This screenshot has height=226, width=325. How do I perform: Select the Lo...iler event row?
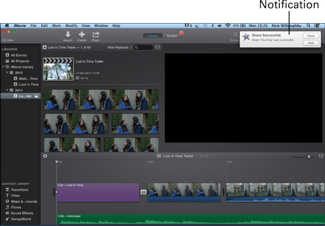(x=21, y=96)
